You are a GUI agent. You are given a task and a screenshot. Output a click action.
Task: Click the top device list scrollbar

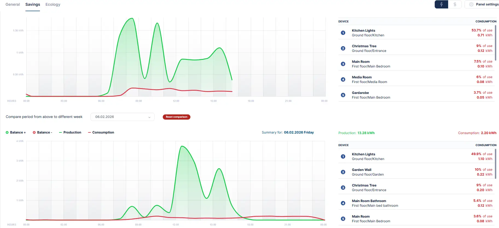pos(495,43)
